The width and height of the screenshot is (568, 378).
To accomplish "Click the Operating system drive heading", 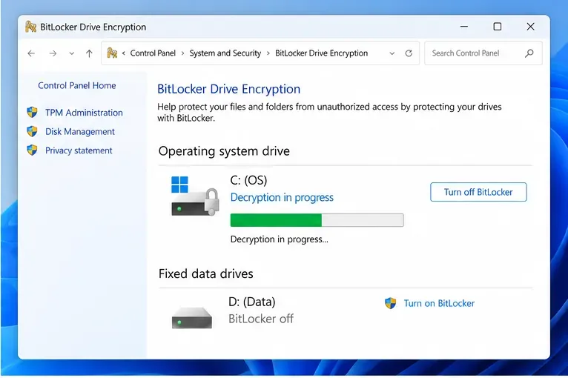I will click(x=224, y=151).
